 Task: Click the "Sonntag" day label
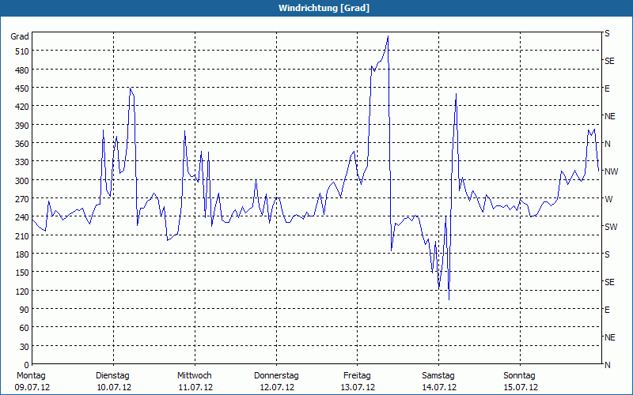tap(520, 376)
